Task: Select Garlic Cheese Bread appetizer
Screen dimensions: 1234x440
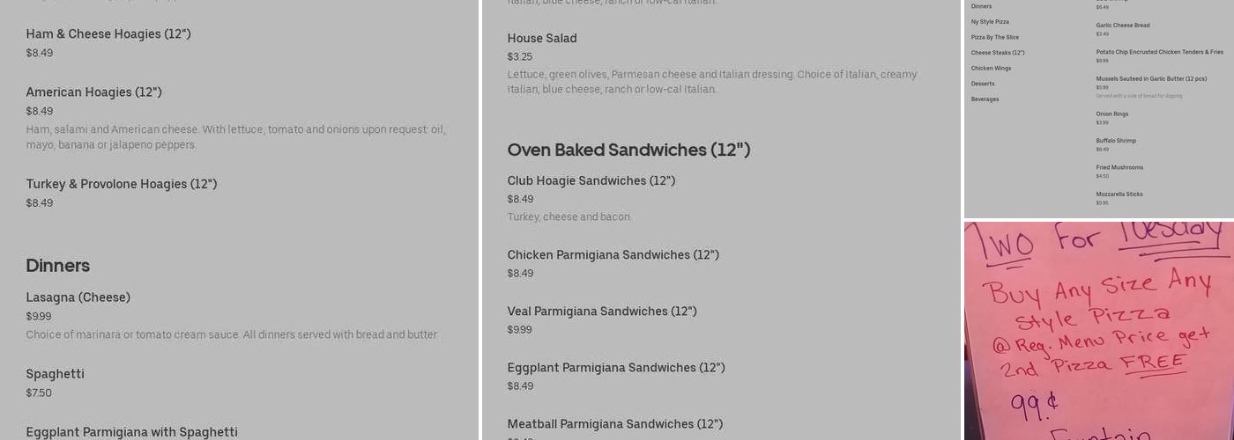Action: tap(1122, 26)
